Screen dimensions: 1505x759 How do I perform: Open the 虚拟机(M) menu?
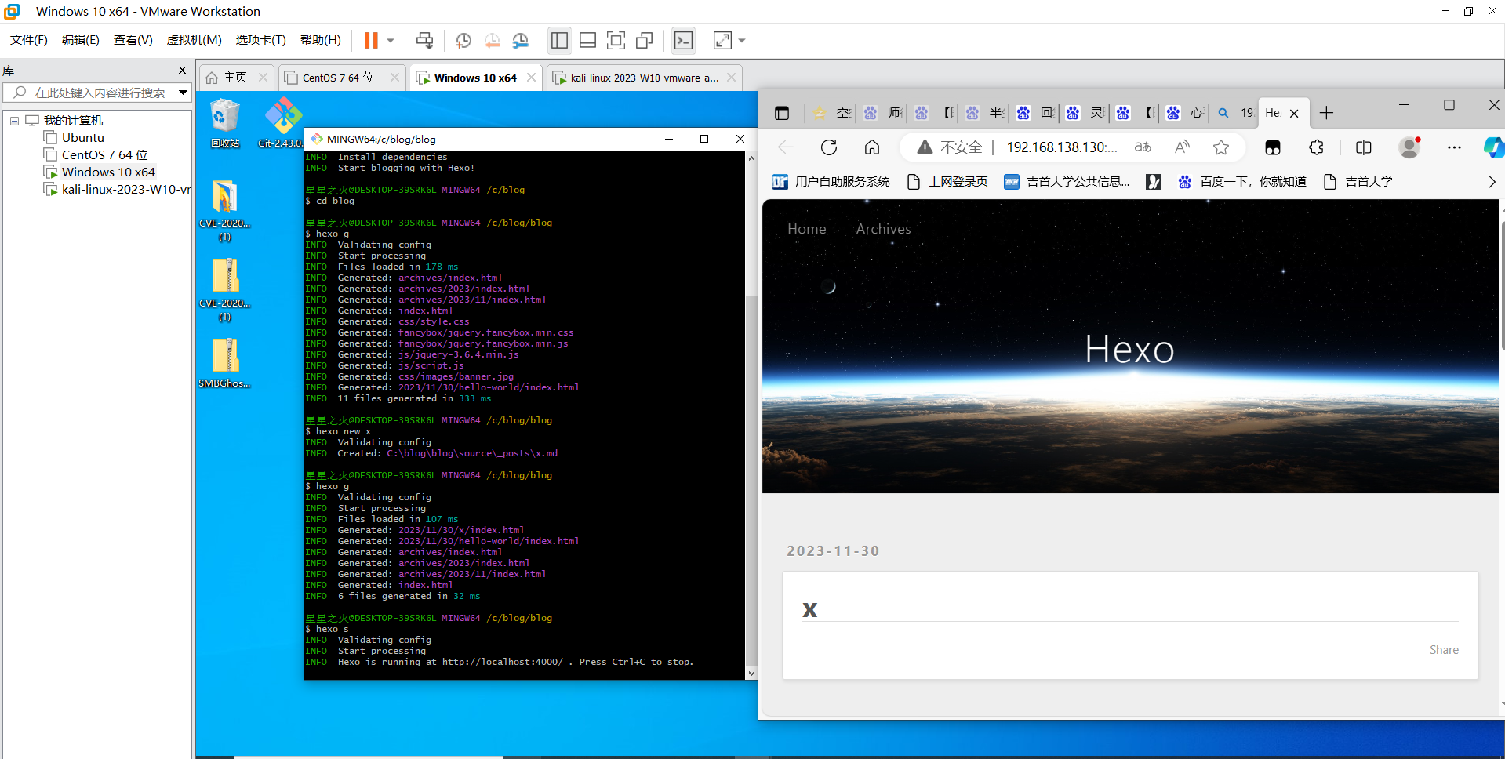194,40
